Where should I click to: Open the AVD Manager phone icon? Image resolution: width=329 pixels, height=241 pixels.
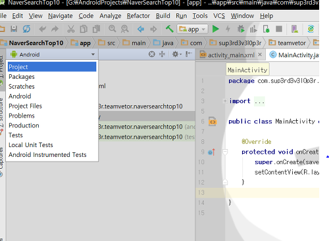pyautogui.click(x=295, y=29)
